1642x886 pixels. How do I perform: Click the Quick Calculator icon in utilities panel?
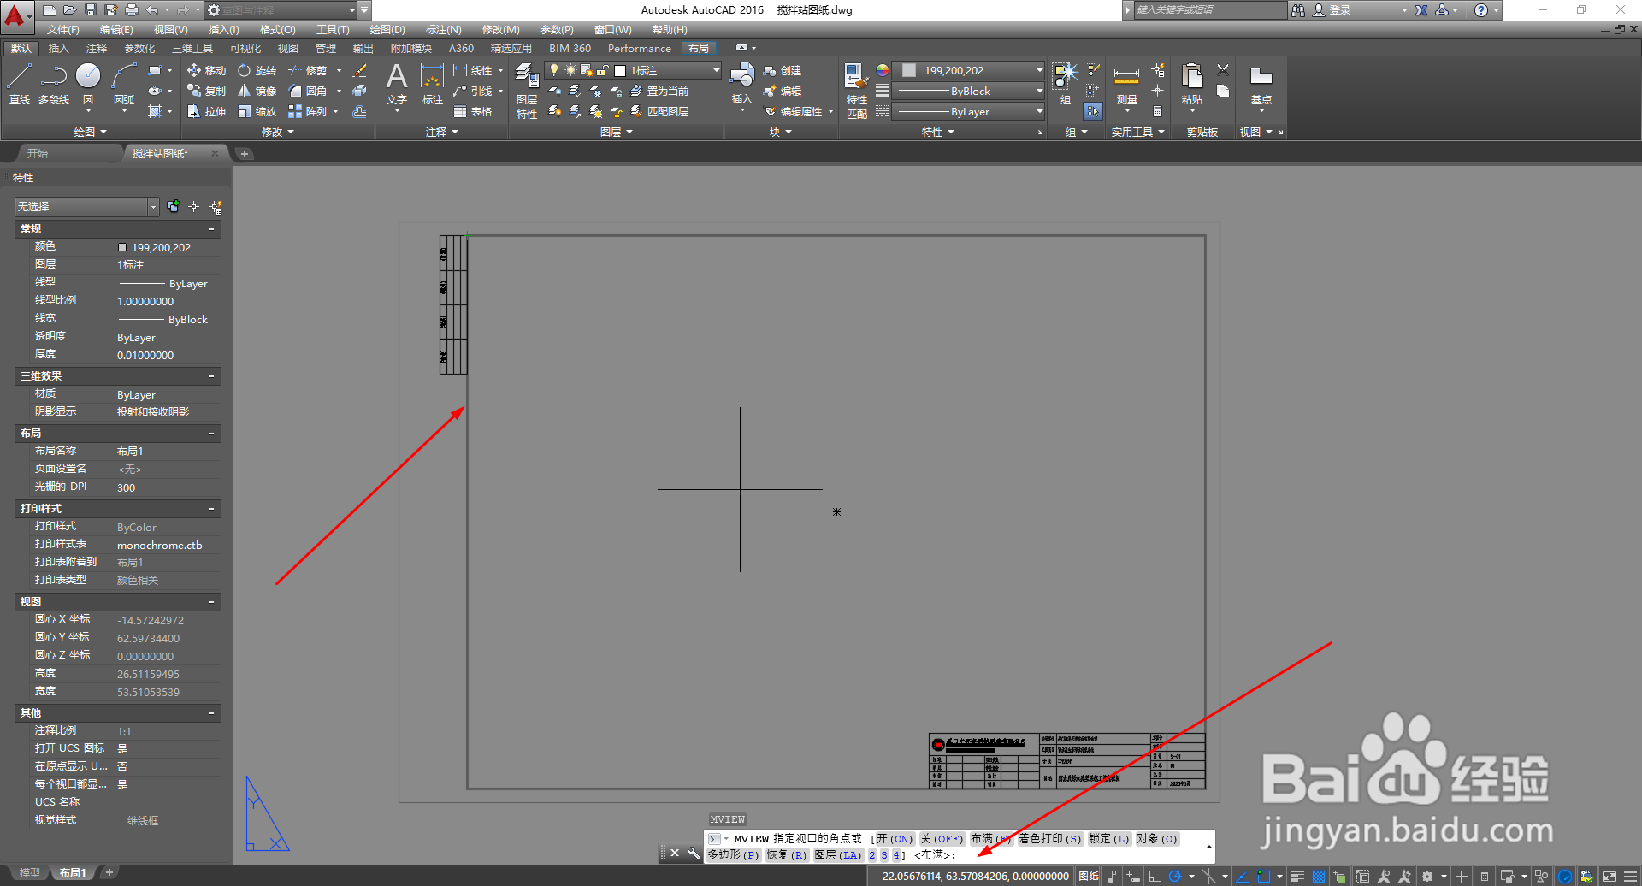(x=1157, y=111)
